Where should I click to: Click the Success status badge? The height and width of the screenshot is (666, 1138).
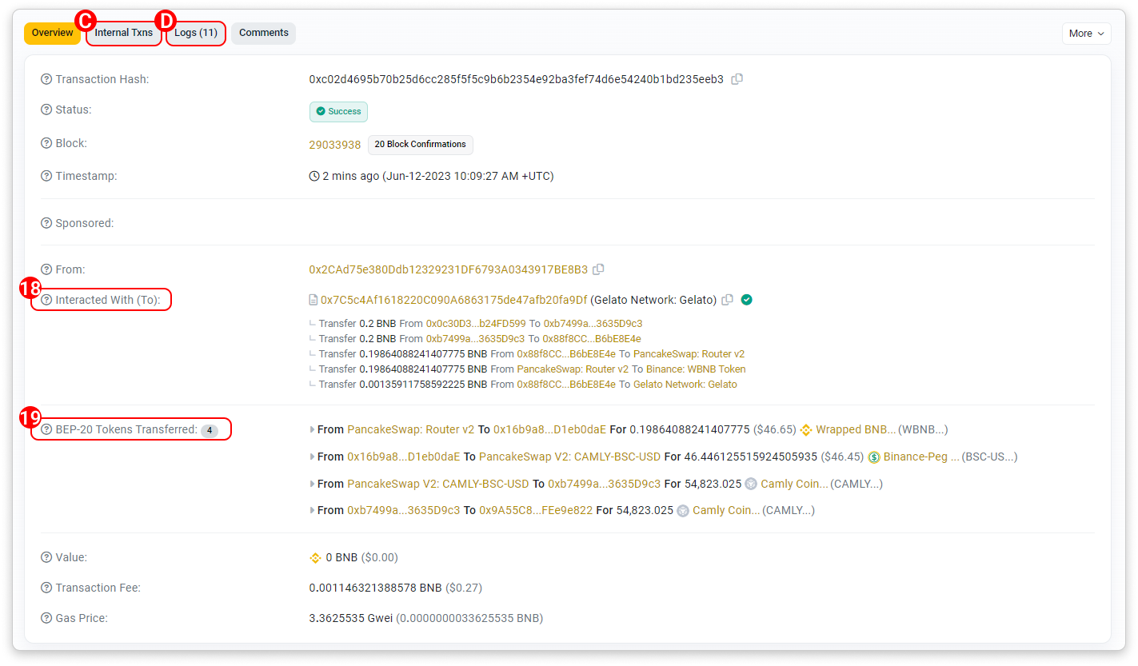338,111
